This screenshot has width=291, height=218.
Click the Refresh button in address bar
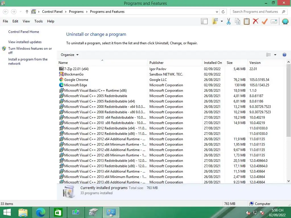click(223, 12)
